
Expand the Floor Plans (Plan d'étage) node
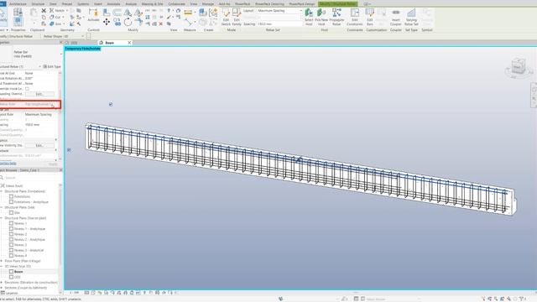tap(2, 261)
